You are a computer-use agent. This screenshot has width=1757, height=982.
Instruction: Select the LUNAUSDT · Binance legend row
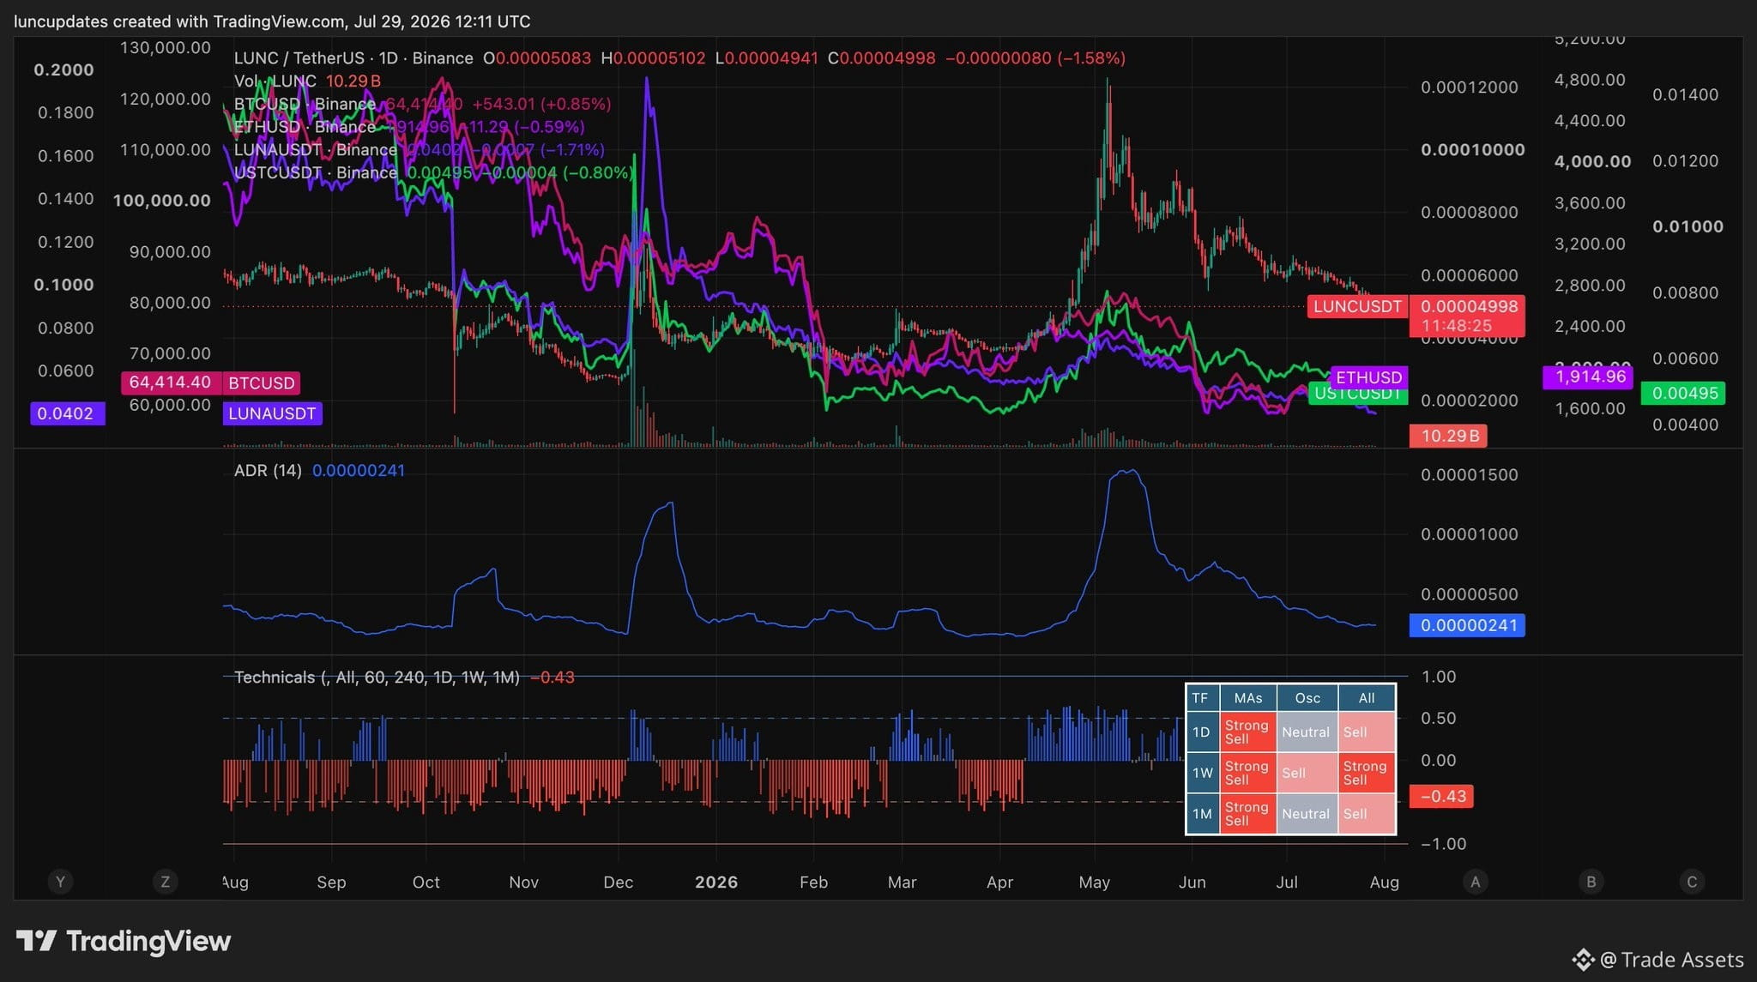[x=419, y=150]
